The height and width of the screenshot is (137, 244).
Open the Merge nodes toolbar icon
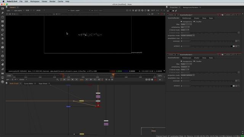tap(3, 39)
